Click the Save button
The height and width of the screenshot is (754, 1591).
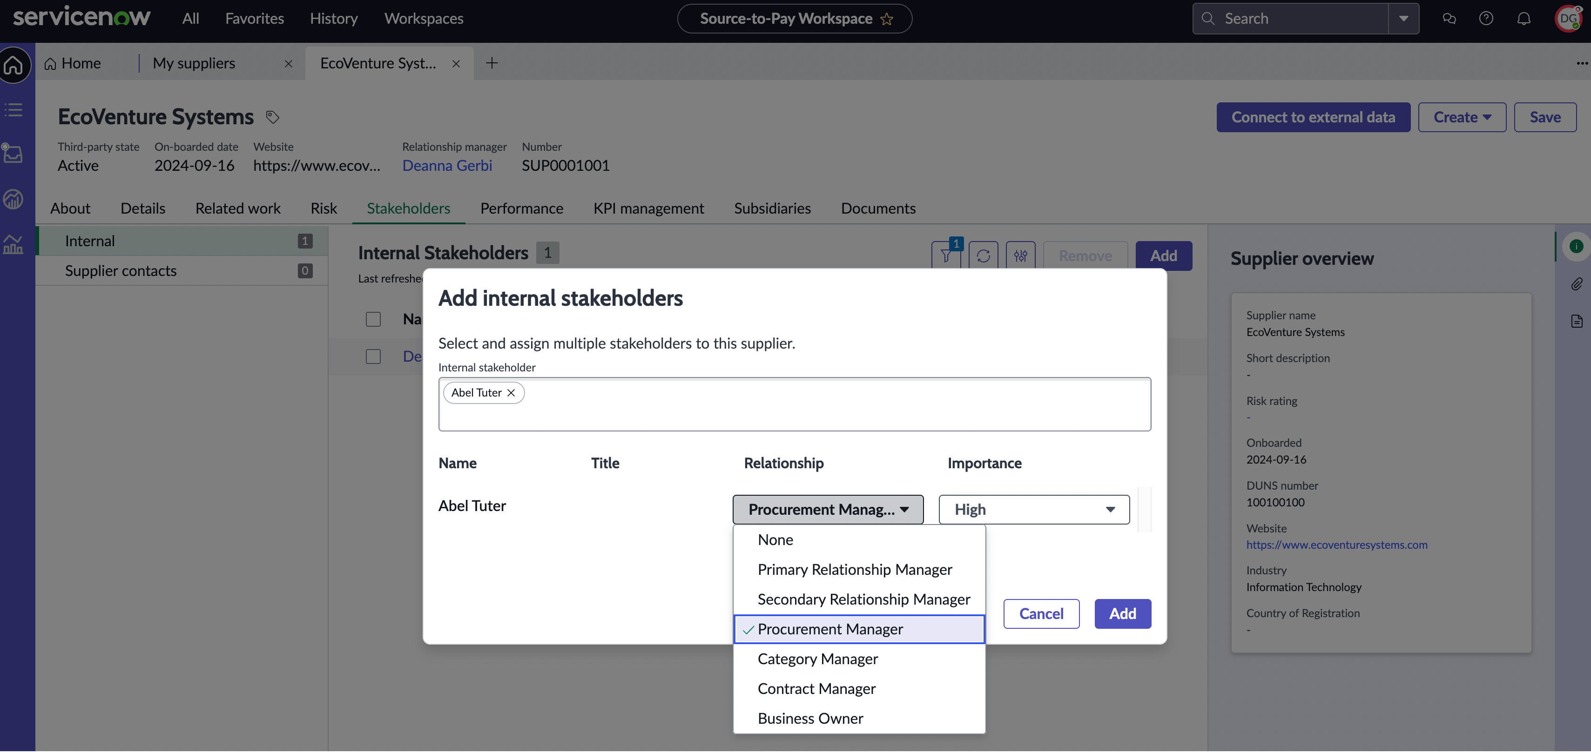1544,117
